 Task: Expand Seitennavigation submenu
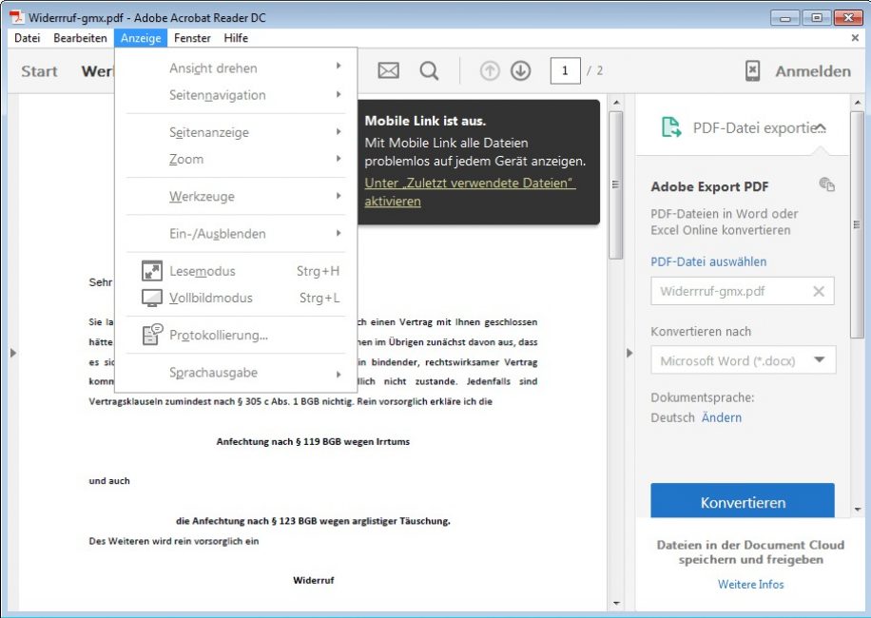tap(236, 95)
